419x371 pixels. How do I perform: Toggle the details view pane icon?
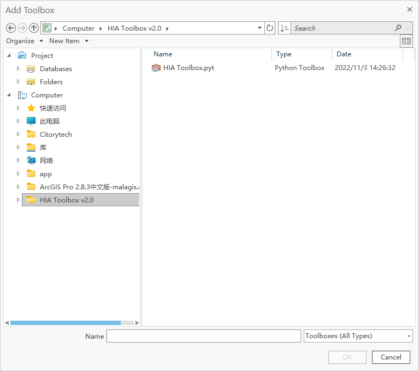406,41
